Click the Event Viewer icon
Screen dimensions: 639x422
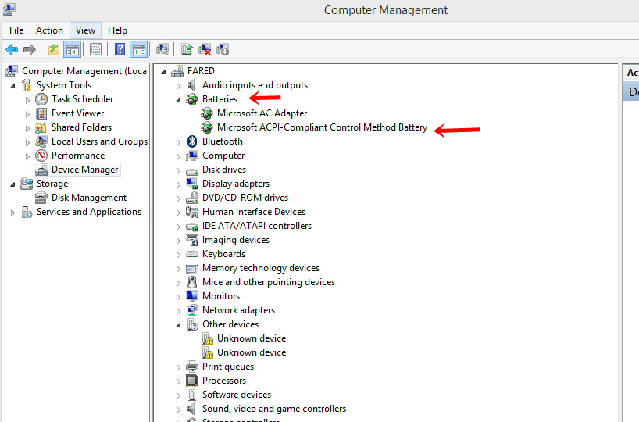coord(41,113)
